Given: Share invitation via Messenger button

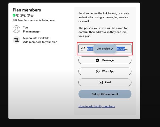Looking at the screenshot, I should 105,60.
